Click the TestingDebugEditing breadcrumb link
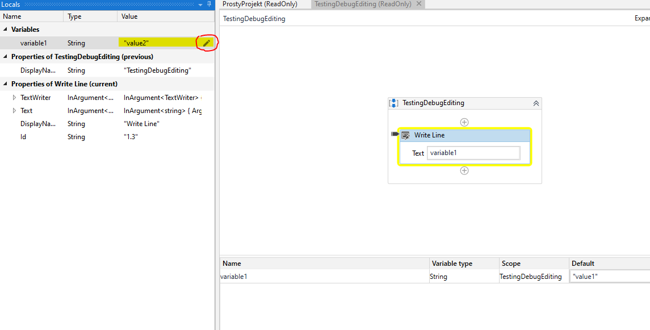The image size is (650, 330). pos(254,18)
